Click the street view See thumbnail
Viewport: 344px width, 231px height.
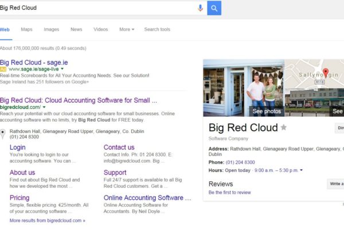point(314,103)
